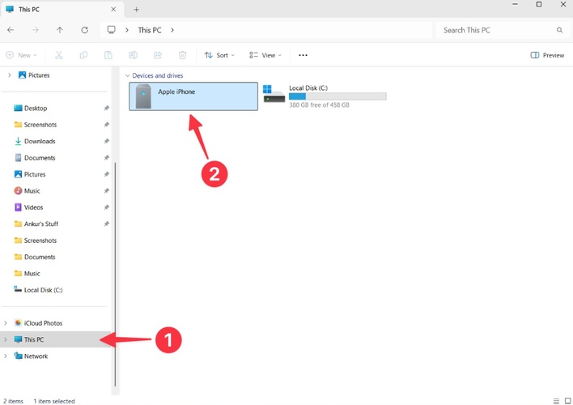Screen dimensions: 573x405
Task: Expand the This PC tree node
Action: [x=6, y=339]
